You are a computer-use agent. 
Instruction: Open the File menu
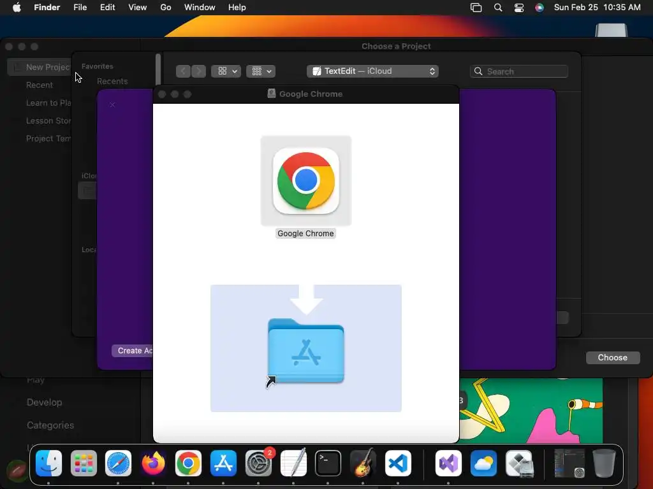pos(80,8)
